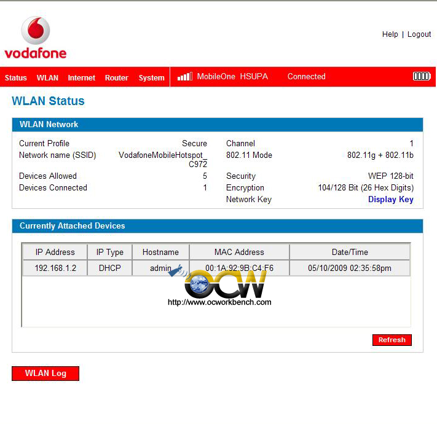
Task: Click 05/10/2009 02:35:58pm timestamp
Action: coord(350,268)
